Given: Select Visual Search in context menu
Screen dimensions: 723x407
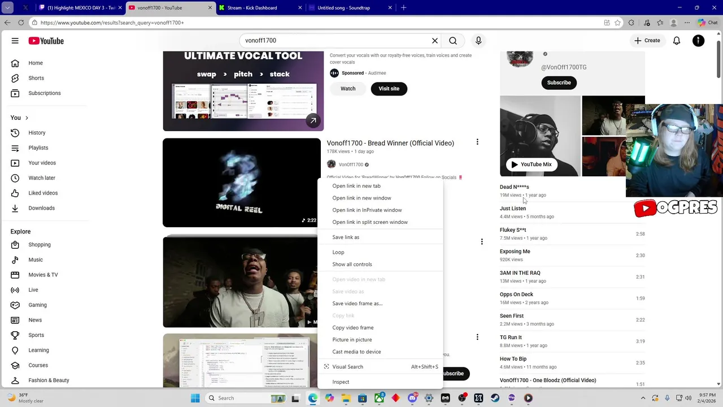Looking at the screenshot, I should pos(380,367).
